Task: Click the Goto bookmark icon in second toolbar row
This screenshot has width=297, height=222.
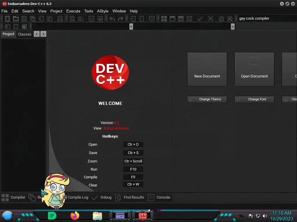Action: [x=24, y=27]
